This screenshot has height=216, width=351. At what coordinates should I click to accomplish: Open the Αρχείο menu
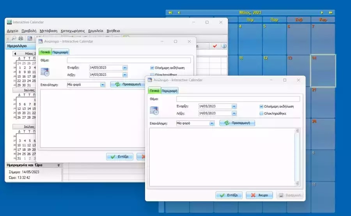(12, 31)
